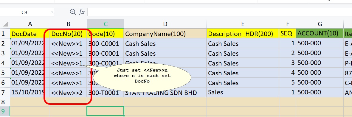Click the Code(10) header cell
The image size is (352, 117).
coord(105,33)
